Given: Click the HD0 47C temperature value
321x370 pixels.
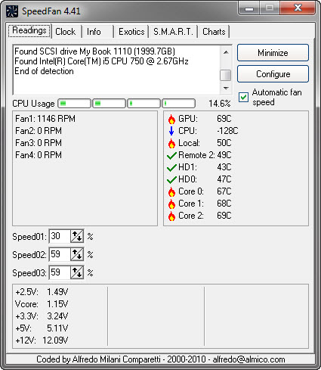Looking at the screenshot, I should click(224, 179).
